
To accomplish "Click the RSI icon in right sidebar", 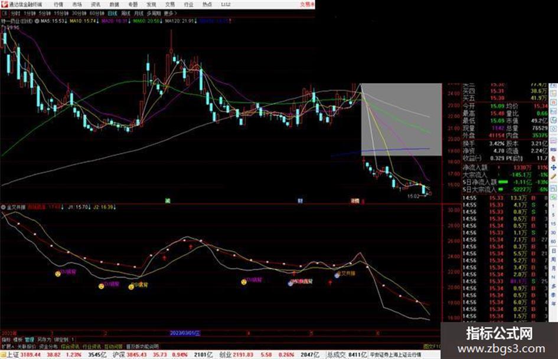I will click(553, 150).
